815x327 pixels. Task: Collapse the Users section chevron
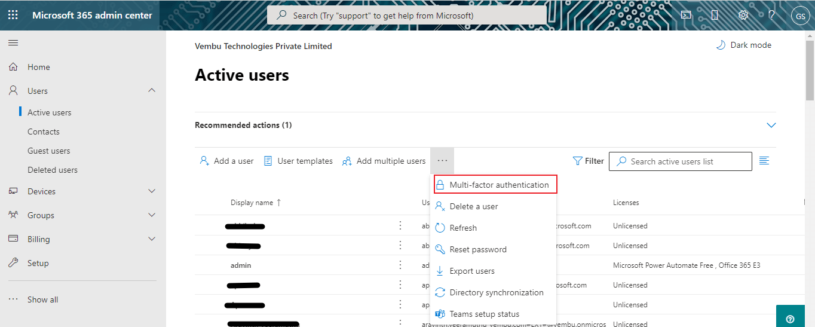pyautogui.click(x=152, y=90)
